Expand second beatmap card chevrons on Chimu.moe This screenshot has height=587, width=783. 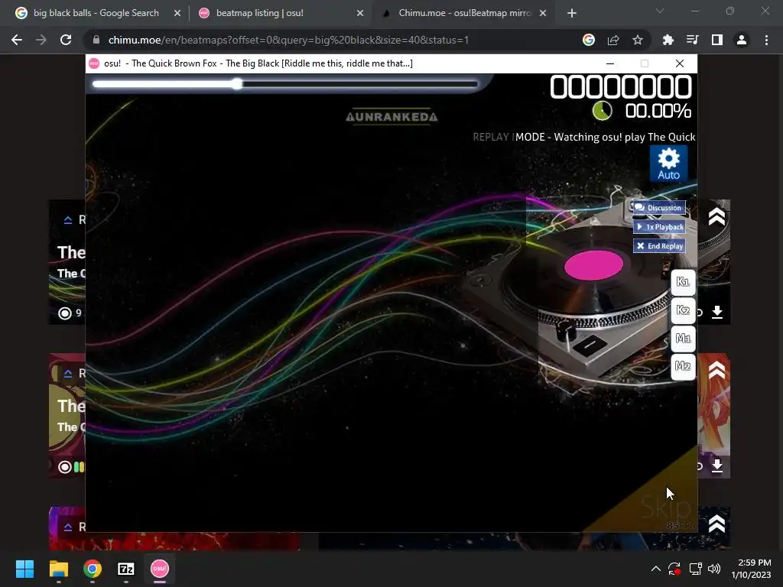point(716,371)
